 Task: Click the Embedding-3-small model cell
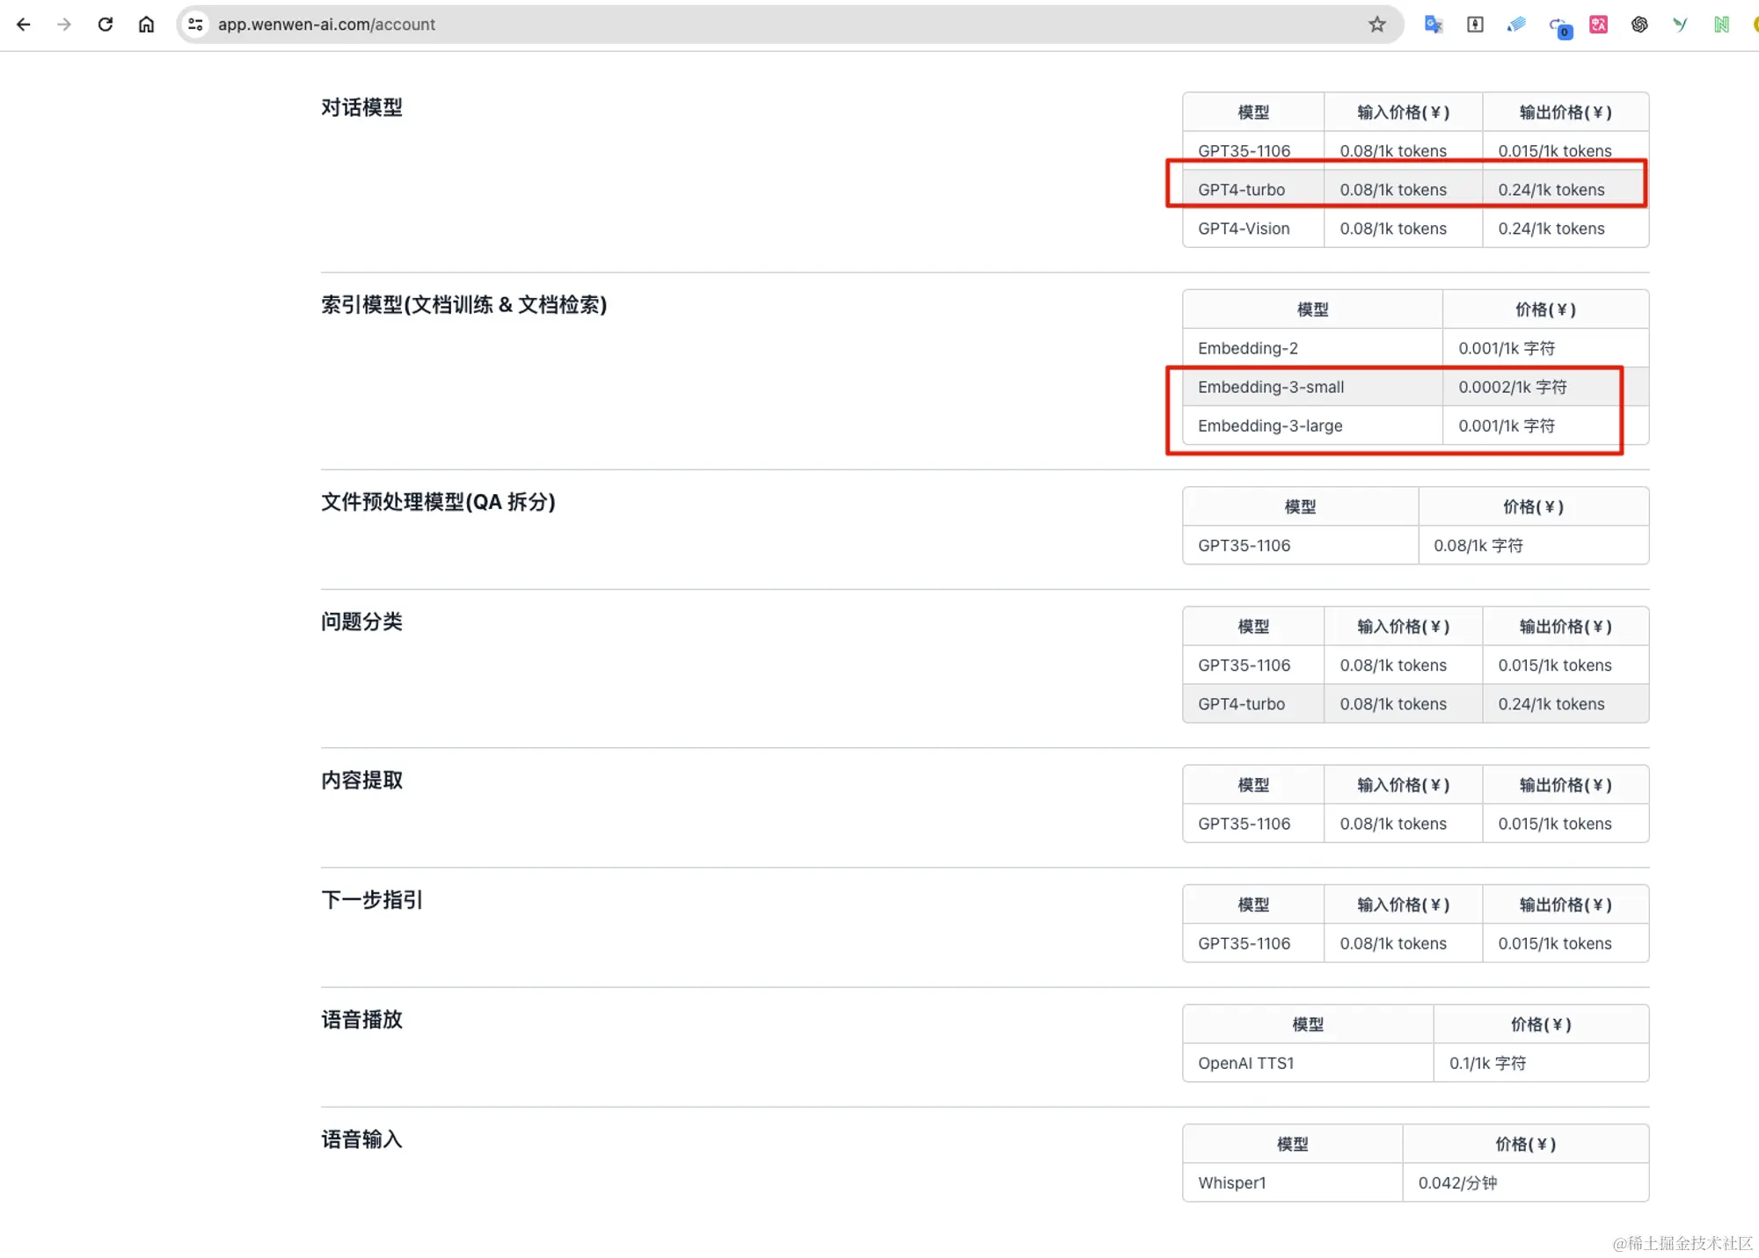(1312, 387)
